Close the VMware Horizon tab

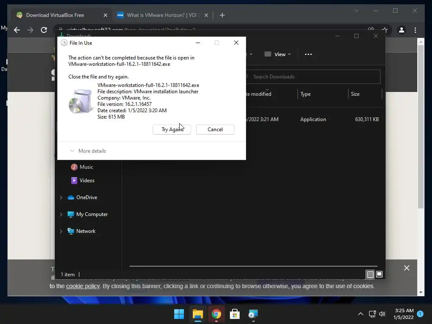206,15
